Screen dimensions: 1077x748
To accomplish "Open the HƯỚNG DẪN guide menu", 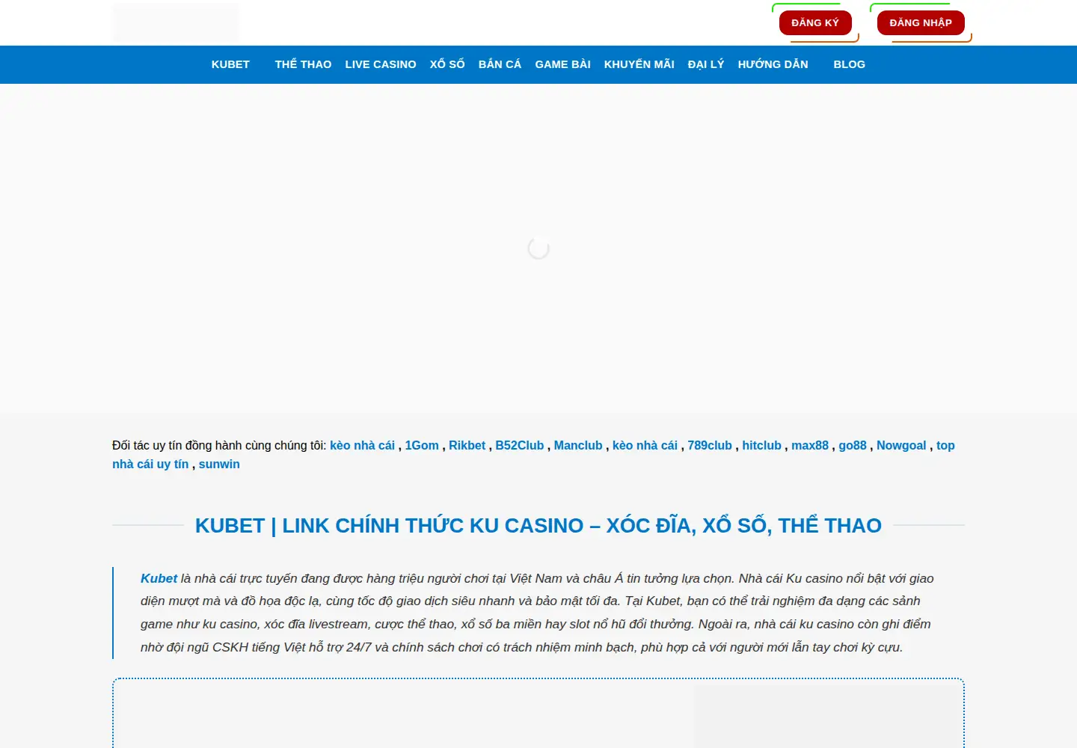I will click(x=773, y=64).
